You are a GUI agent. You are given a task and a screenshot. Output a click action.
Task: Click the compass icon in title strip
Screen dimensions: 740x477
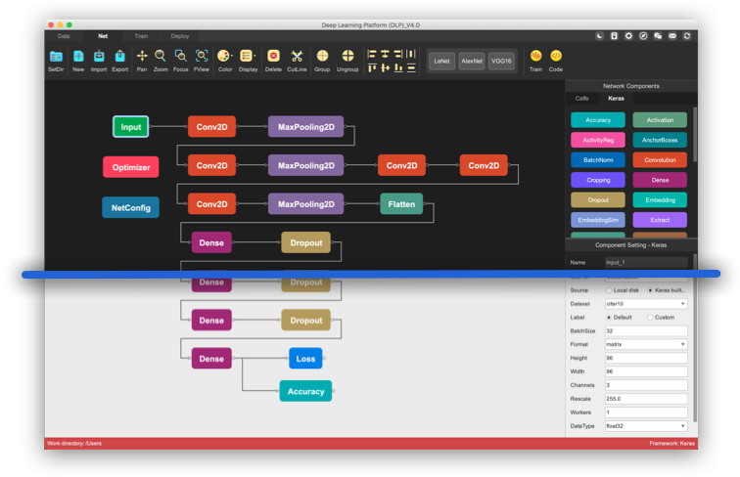pos(643,36)
